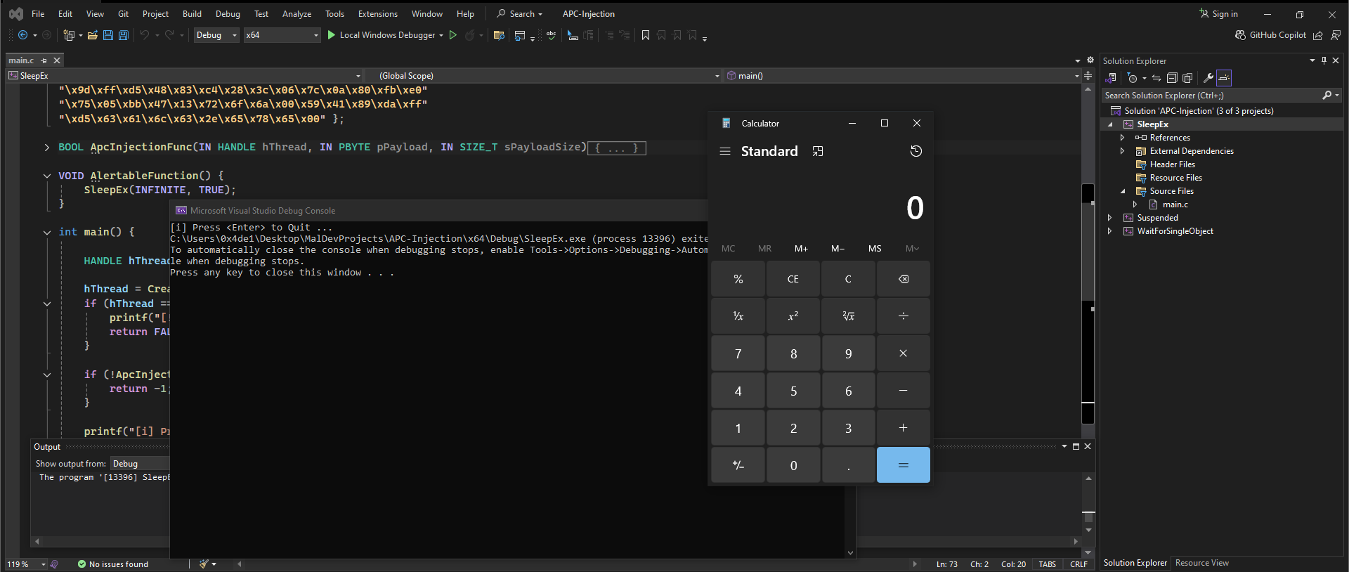Open the Debug configuration dropdown

pyautogui.click(x=216, y=35)
